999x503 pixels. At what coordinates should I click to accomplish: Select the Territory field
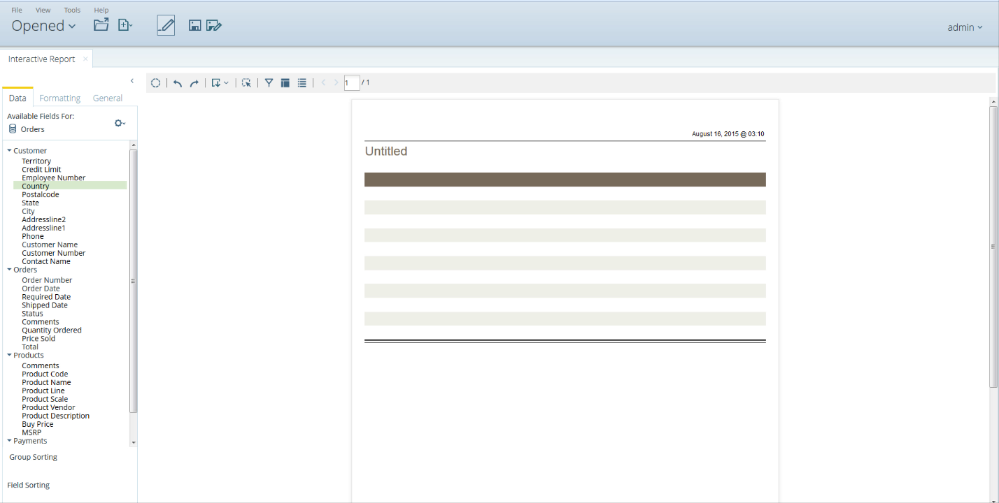coord(36,161)
